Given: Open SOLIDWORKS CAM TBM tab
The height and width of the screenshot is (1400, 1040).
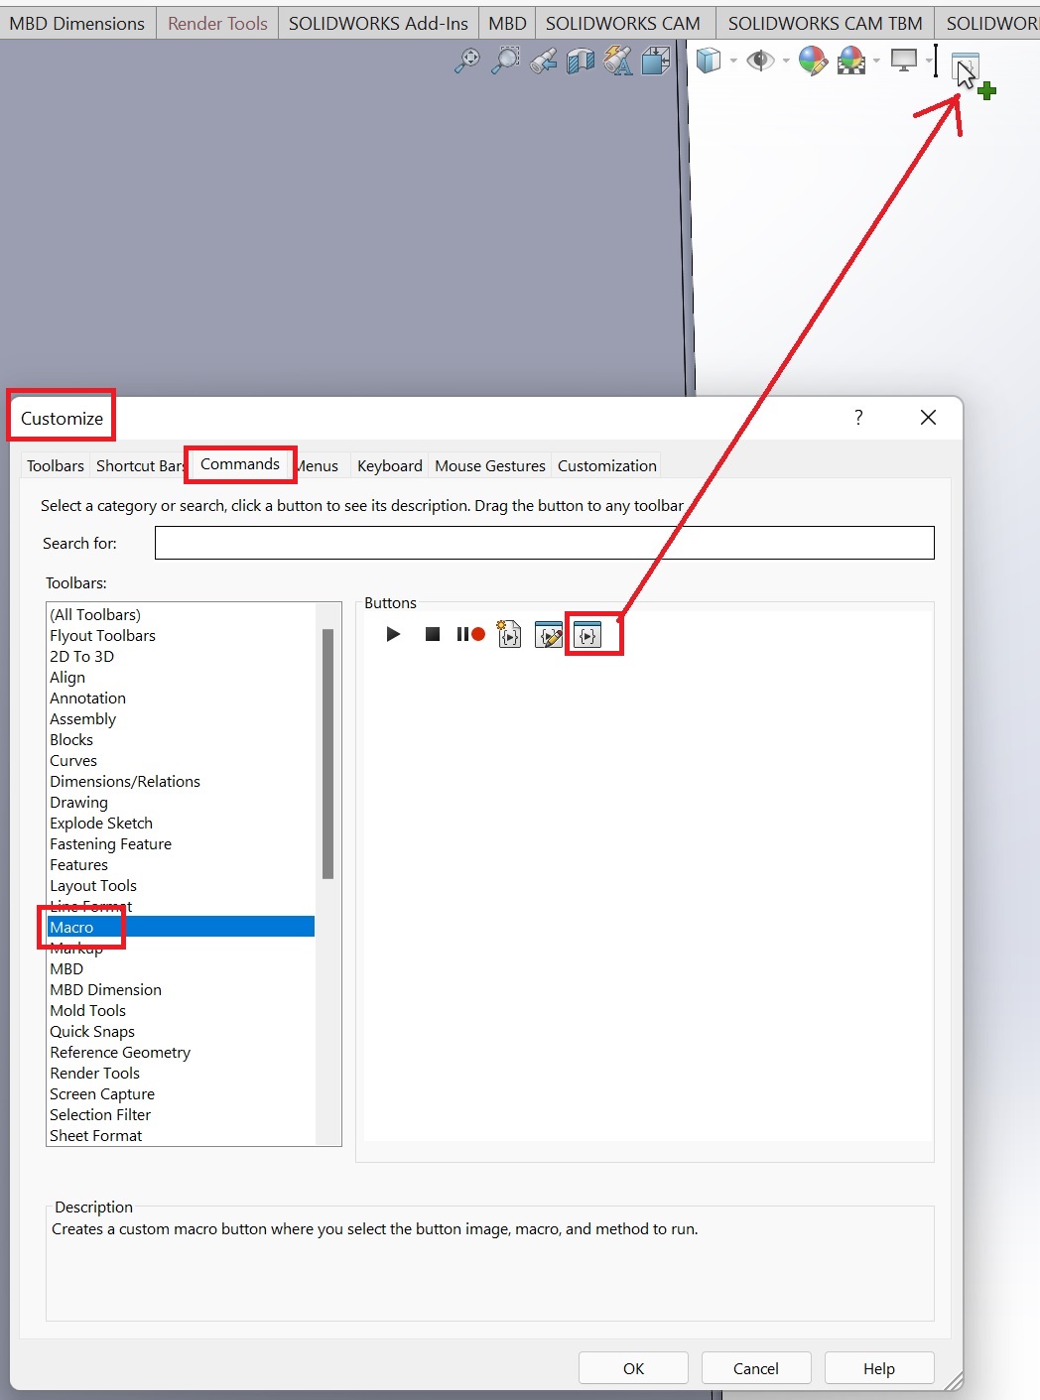Looking at the screenshot, I should [x=826, y=23].
